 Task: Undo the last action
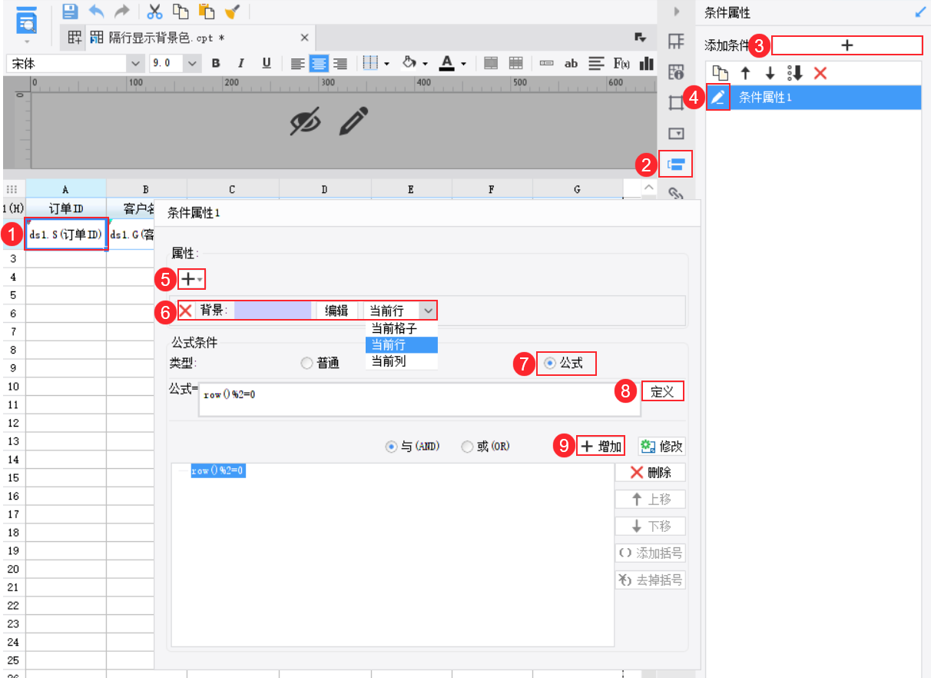(96, 11)
